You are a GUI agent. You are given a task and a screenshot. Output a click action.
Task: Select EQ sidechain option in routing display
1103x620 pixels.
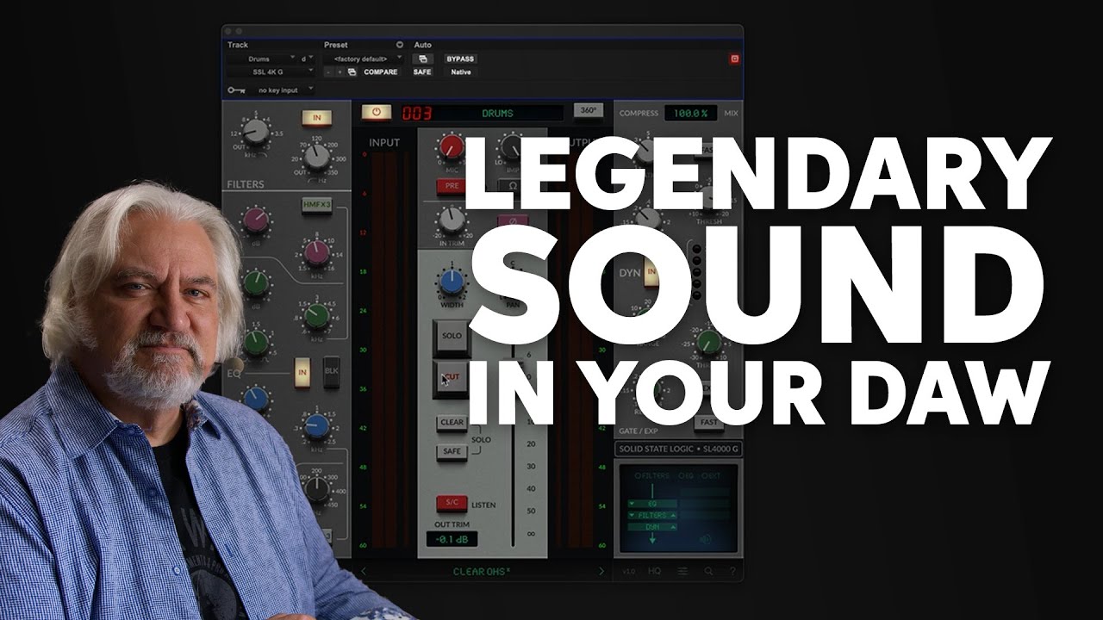[686, 475]
